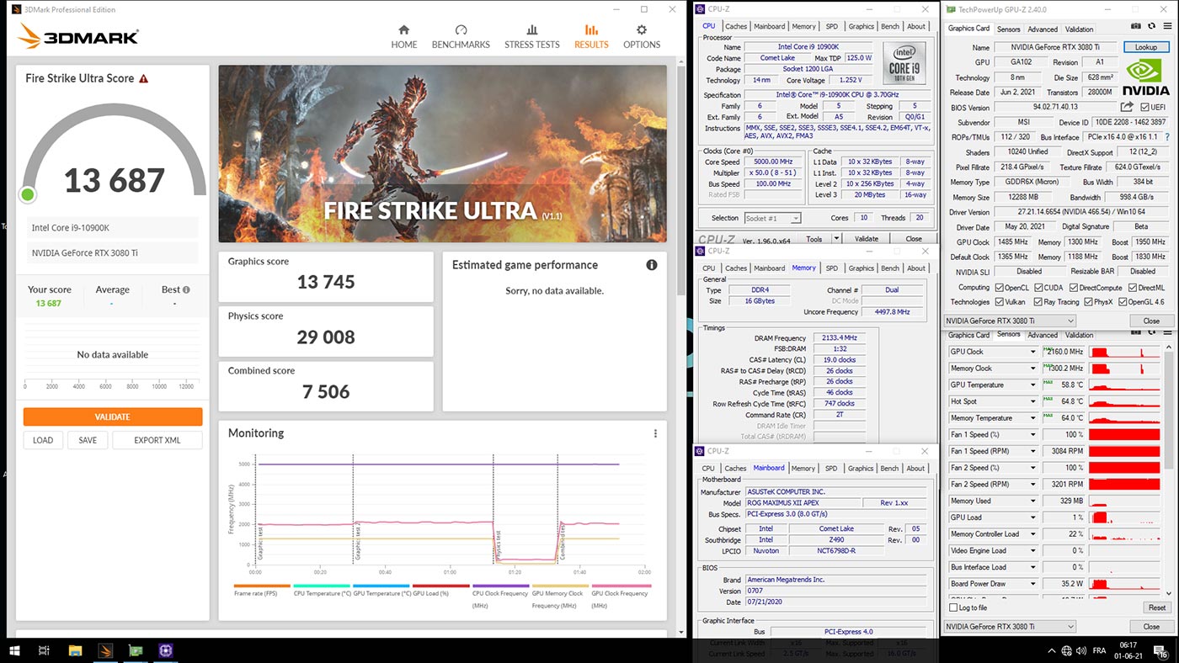Click the CPU Clock Frequency purple legend swatch
Viewport: 1179px width, 663px height.
[501, 586]
